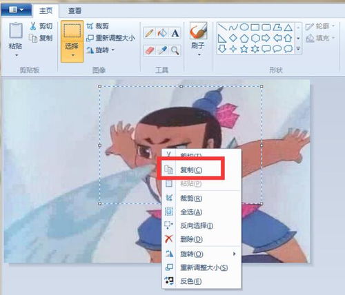Image resolution: width=345 pixels, height=295 pixels.
Task: Expand the Select (选择) dropdown arrow
Action: 72,55
